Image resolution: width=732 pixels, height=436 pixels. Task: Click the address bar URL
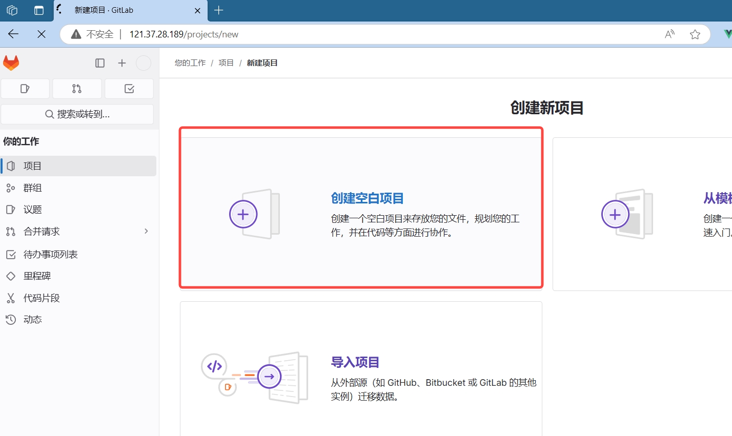(x=184, y=34)
